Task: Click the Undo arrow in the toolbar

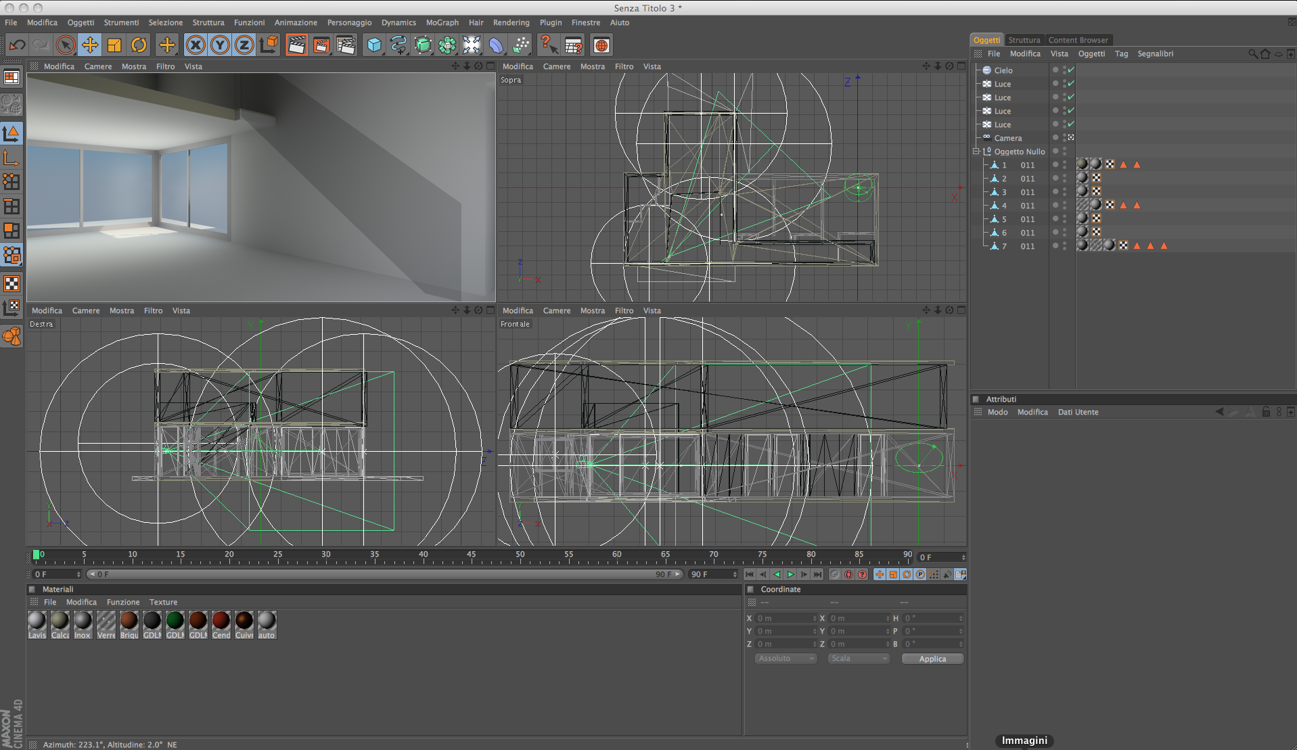Action: click(18, 45)
